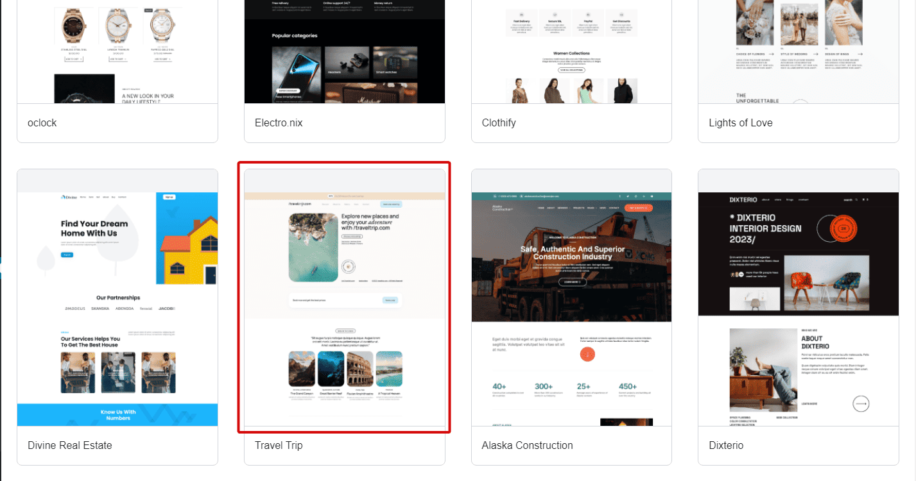This screenshot has height=481, width=916.
Task: Click the Divine logo in the real estate preview
Action: pos(68,197)
